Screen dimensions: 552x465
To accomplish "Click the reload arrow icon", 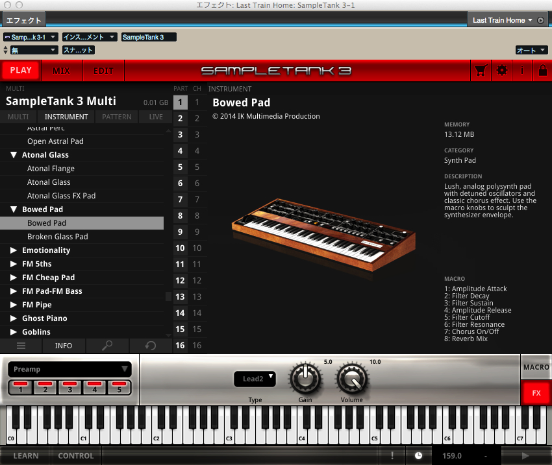I will coord(150,346).
